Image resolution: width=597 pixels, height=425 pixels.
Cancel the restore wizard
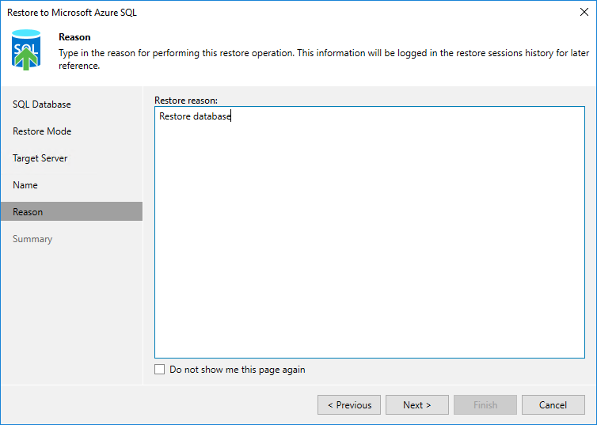pyautogui.click(x=553, y=405)
